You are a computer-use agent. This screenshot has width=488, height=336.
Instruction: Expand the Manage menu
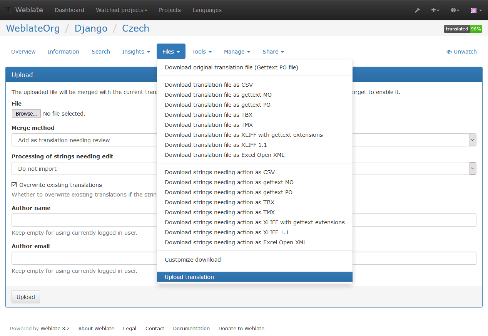(237, 52)
